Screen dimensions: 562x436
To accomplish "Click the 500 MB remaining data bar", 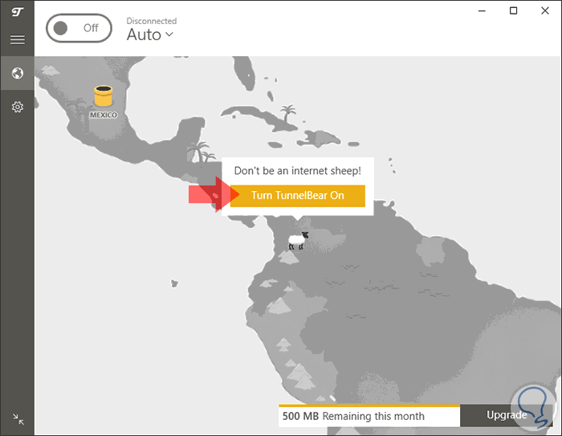I will 369,416.
